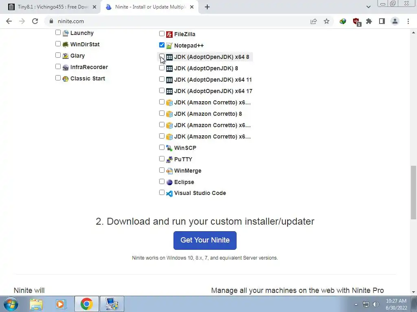Open Chrome's three-dot menu
This screenshot has height=312, width=417.
pyautogui.click(x=408, y=21)
